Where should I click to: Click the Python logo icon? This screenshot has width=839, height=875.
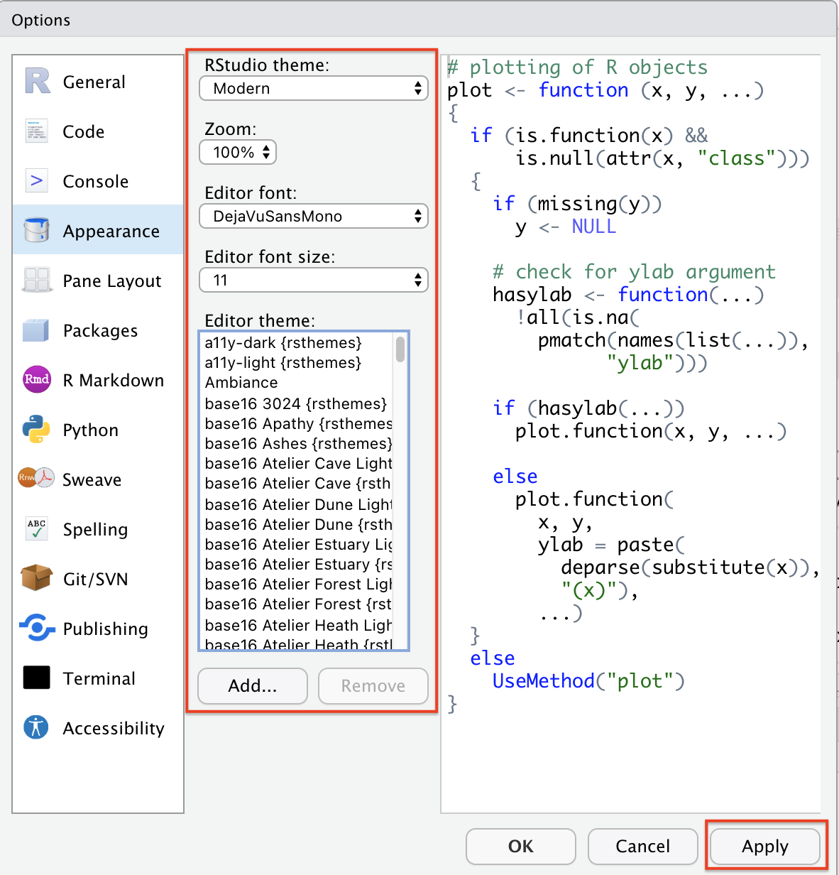[x=36, y=429]
